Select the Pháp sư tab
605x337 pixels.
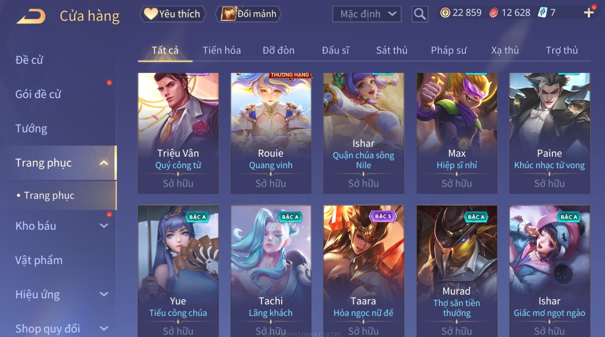point(449,50)
